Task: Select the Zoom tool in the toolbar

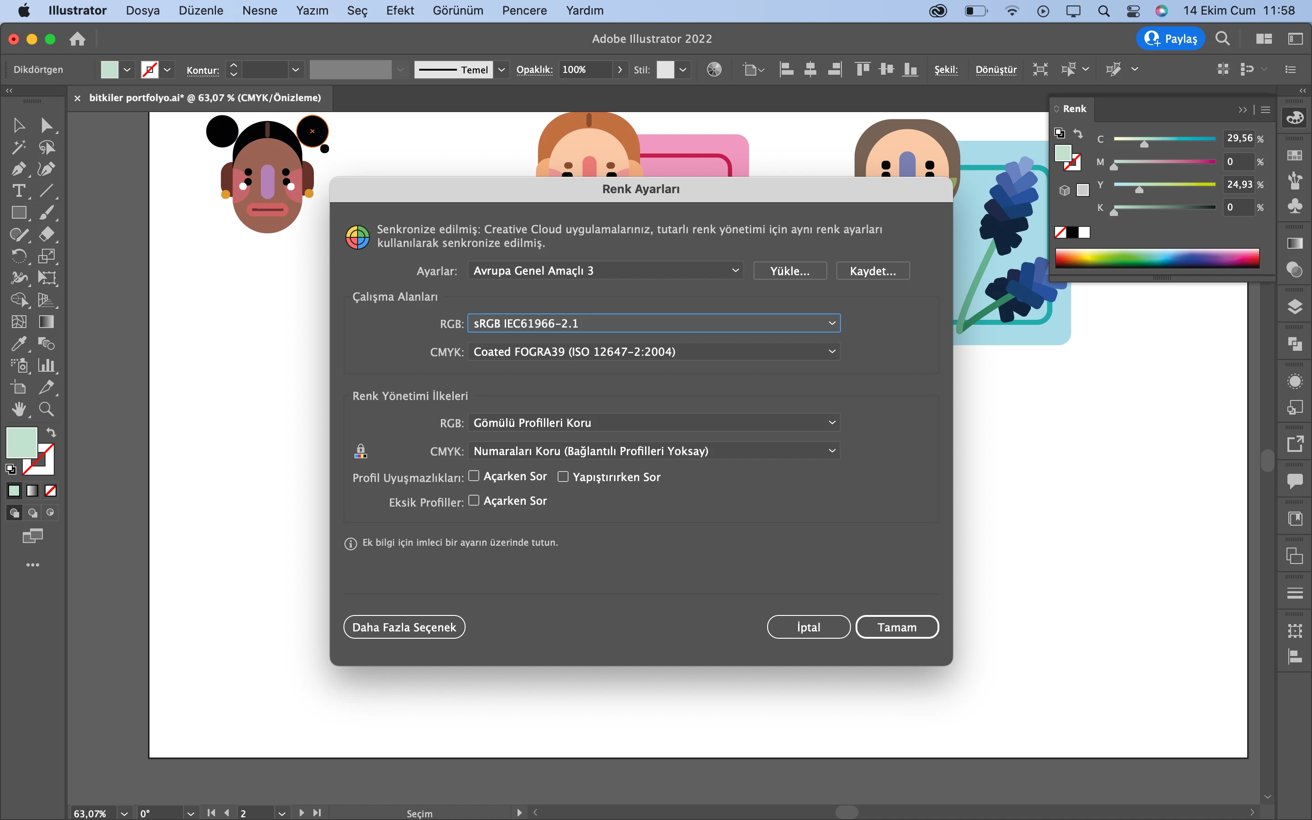Action: click(x=46, y=410)
